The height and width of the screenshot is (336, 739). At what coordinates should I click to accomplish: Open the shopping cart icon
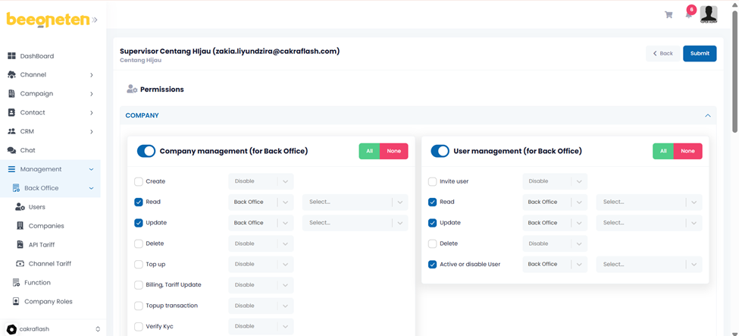669,14
